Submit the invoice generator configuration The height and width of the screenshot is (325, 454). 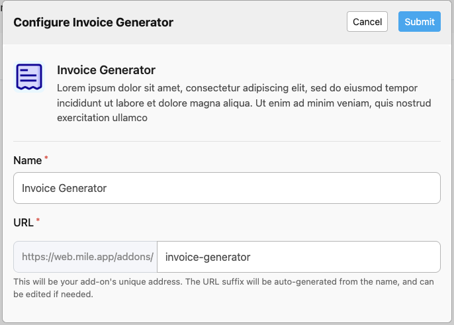420,22
